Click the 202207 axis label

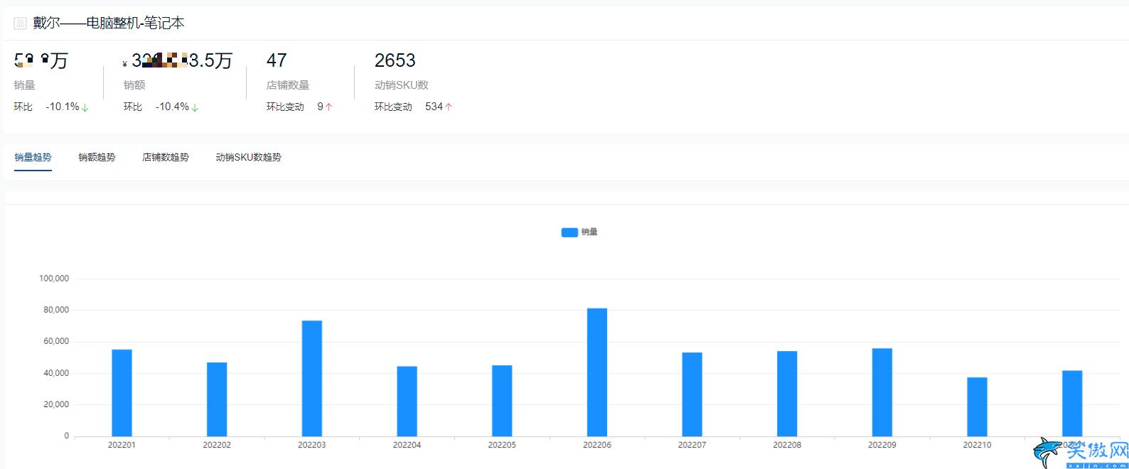(692, 446)
